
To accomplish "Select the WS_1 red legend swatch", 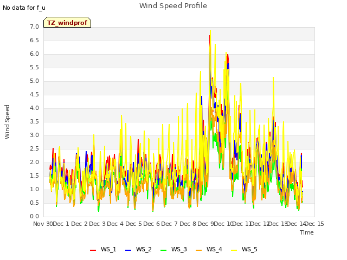I will point(93,250).
